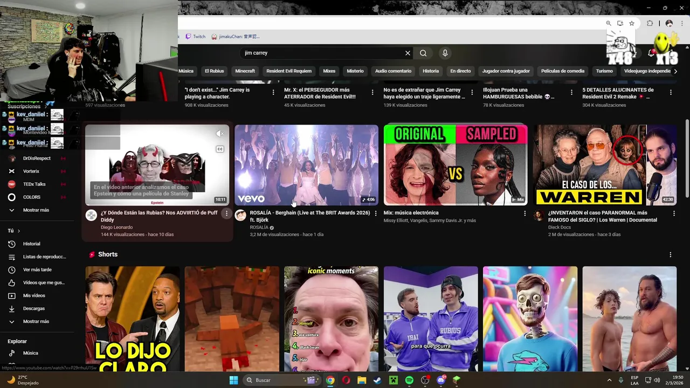The image size is (690, 388).
Task: Open options for HAMBURGUESAS bebible video
Action: click(571, 93)
